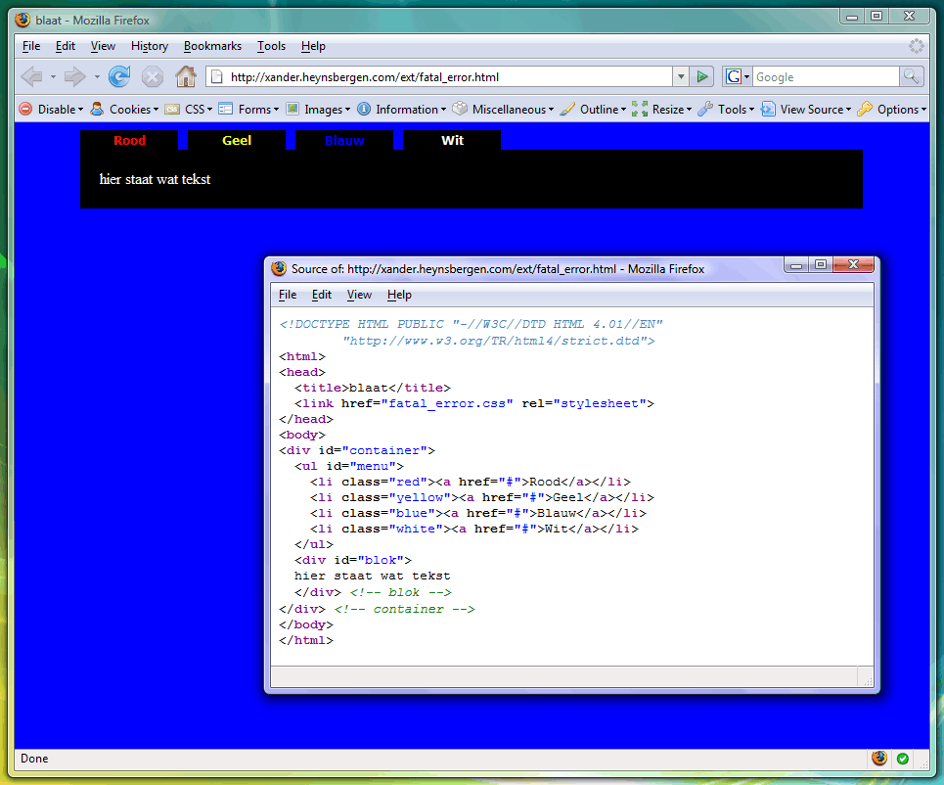This screenshot has width=944, height=785.
Task: Open the Forward history dropdown arrow
Action: coord(97,77)
